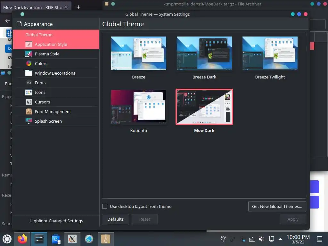Select the Moe-Dark theme thumbnail

[204, 107]
